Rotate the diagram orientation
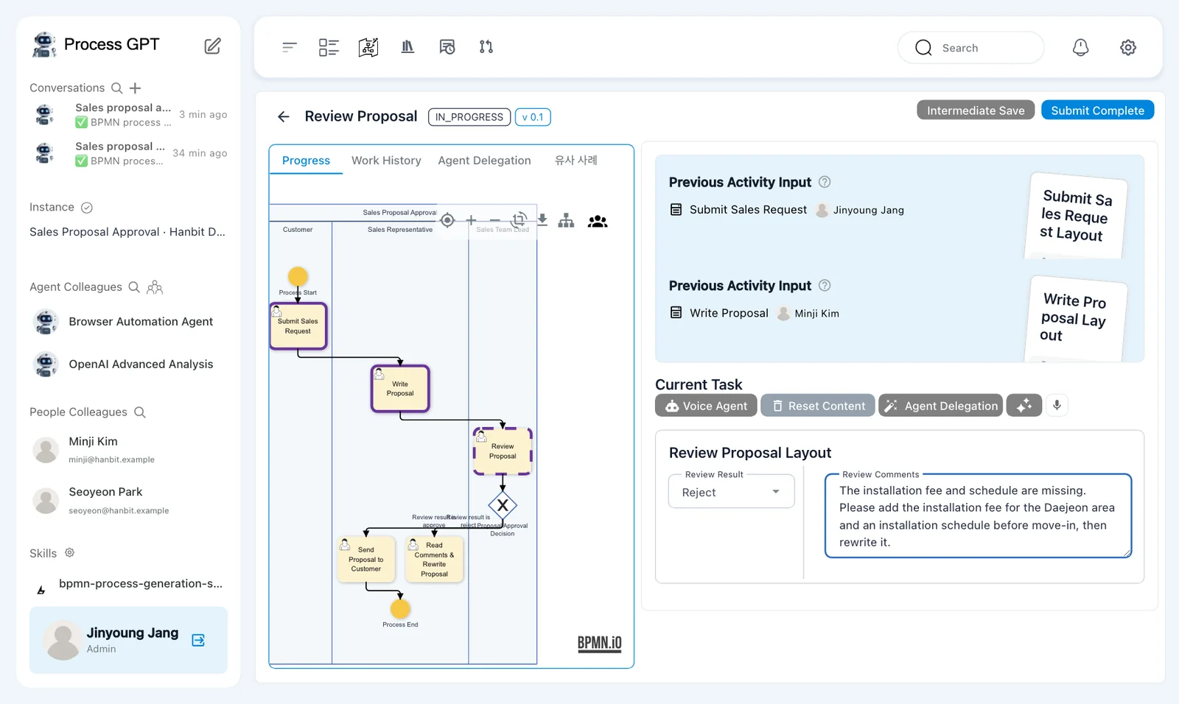Viewport: 1179px width, 704px height. click(519, 219)
